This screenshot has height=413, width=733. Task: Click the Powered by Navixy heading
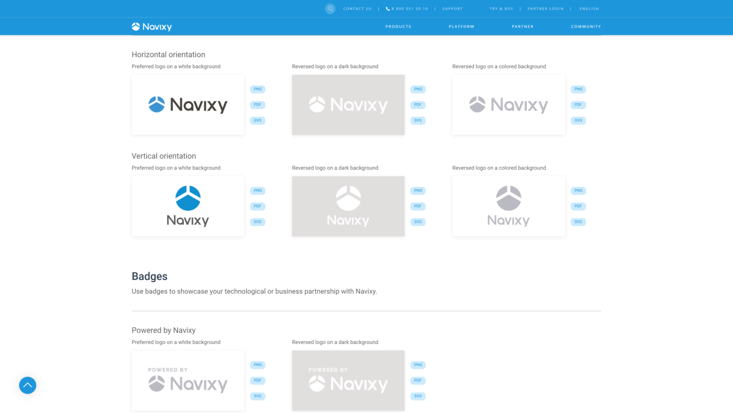coord(163,330)
